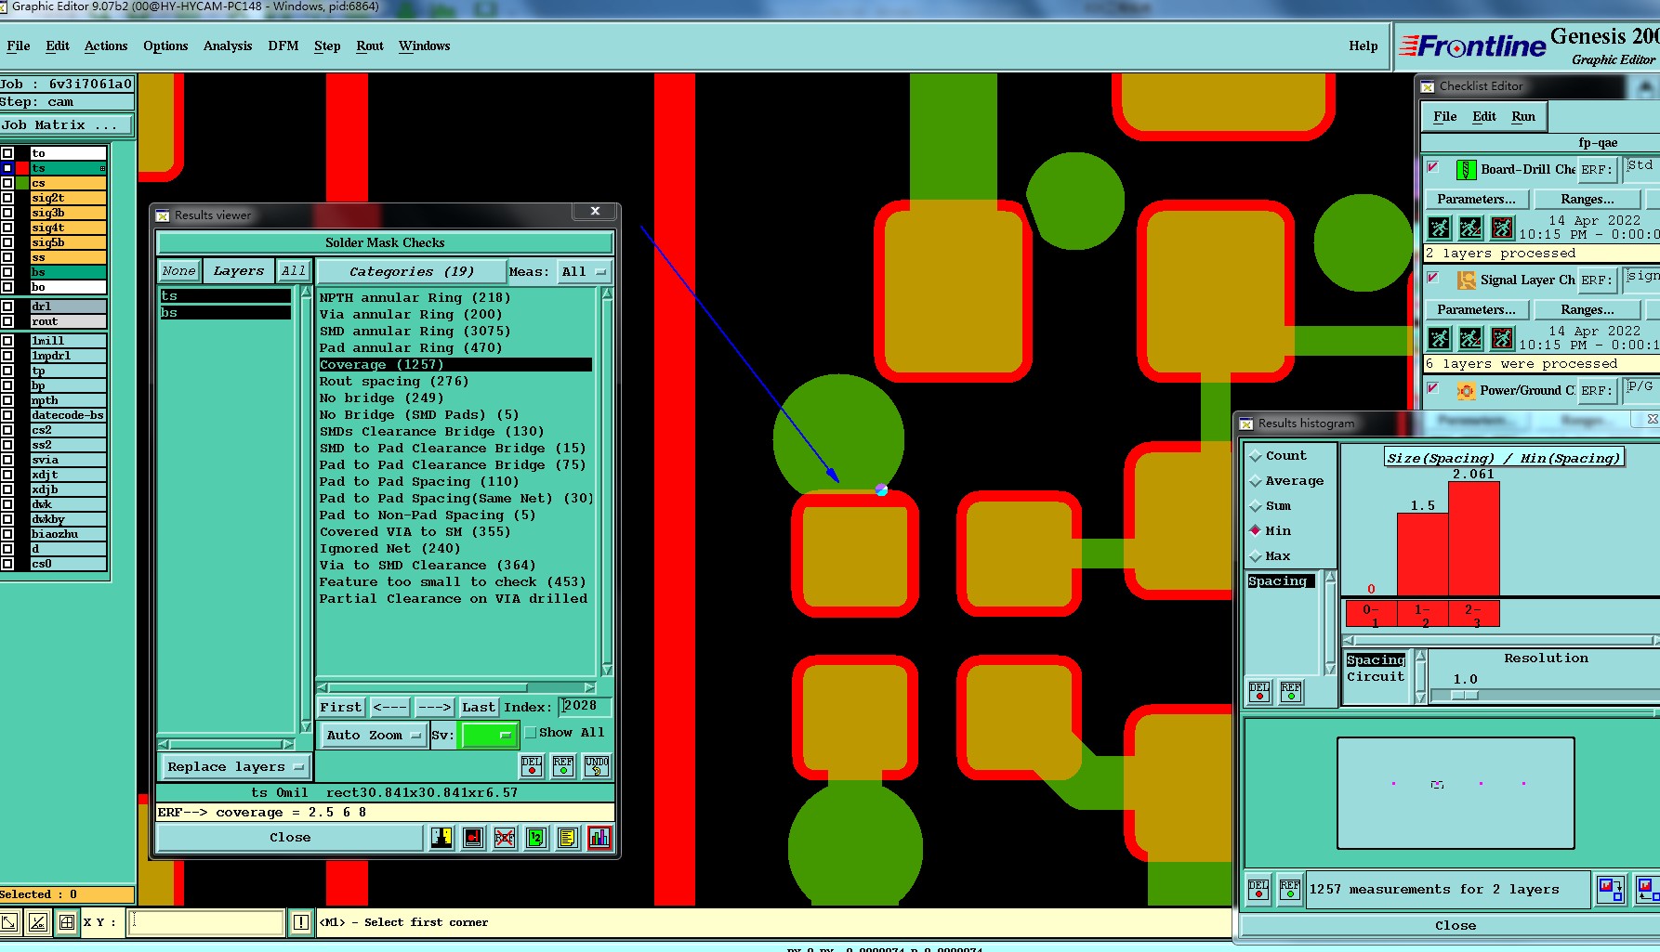Click Power/Ground Check gear icon
The width and height of the screenshot is (1660, 952).
tap(1466, 390)
